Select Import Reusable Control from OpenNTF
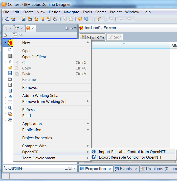The height and width of the screenshot is (181, 177). [x=133, y=152]
